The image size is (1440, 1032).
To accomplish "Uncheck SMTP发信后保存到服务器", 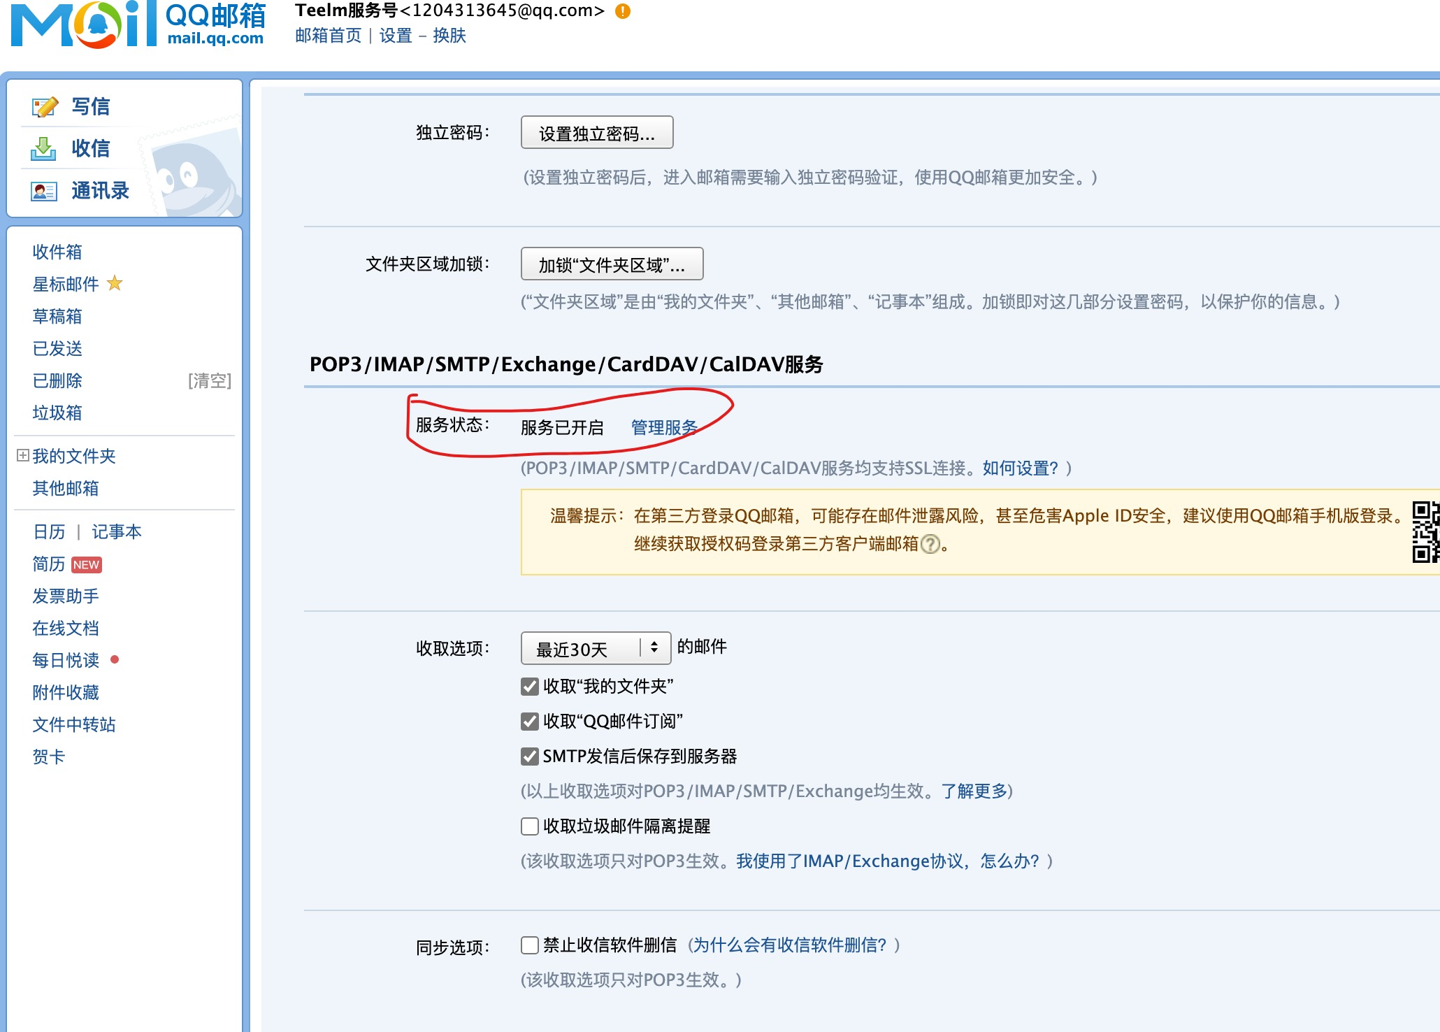I will 530,757.
